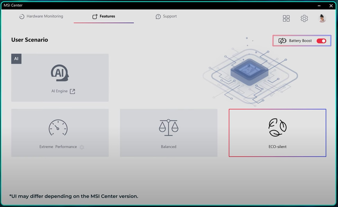The width and height of the screenshot is (338, 207).
Task: Click the AI Engine external link arrow
Action: (72, 91)
